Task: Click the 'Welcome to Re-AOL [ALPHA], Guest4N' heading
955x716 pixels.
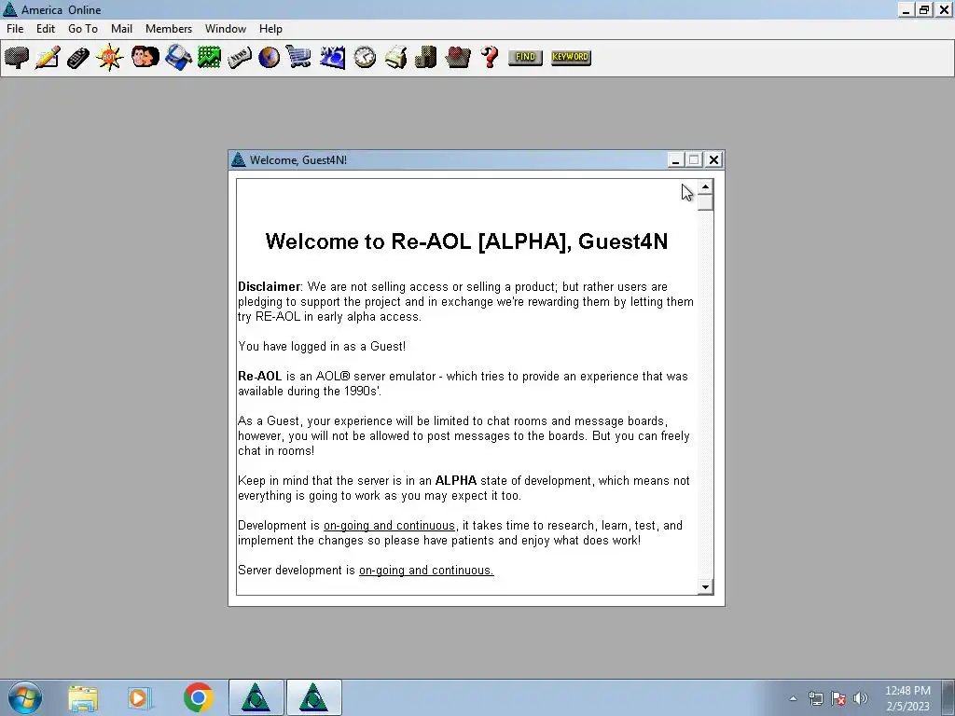Action: click(x=466, y=241)
